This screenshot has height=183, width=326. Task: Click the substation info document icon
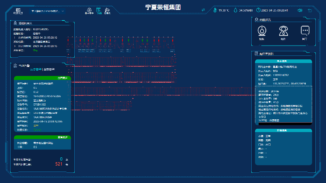click(256, 54)
